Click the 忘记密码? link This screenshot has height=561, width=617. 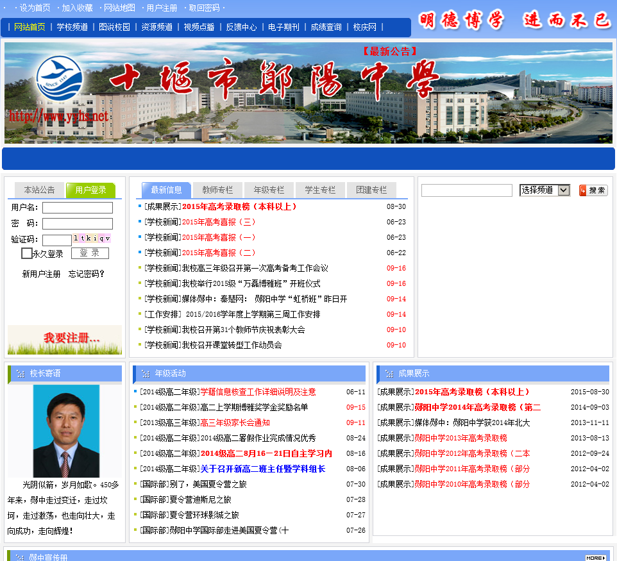pyautogui.click(x=87, y=274)
